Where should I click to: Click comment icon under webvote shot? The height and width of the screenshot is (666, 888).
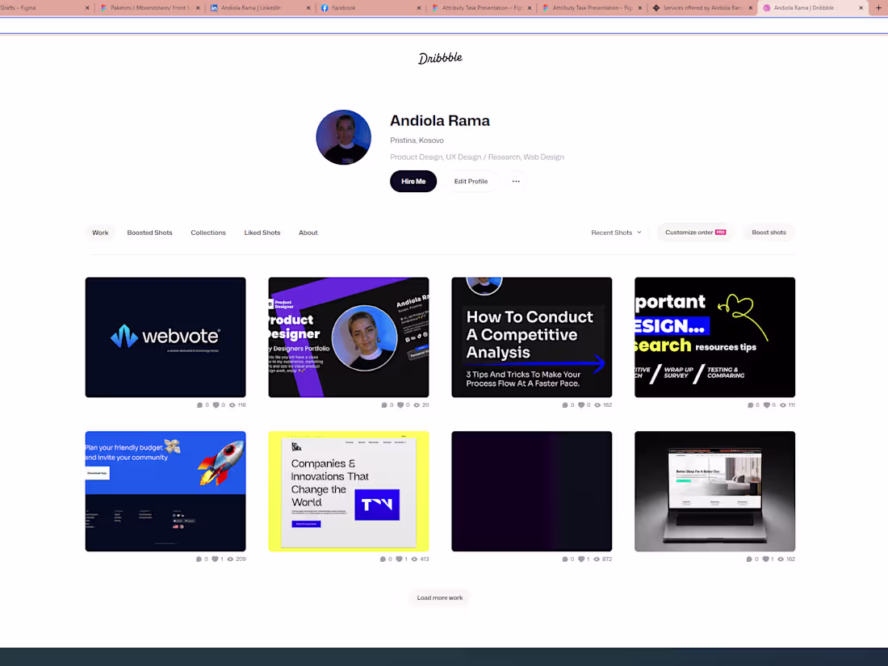click(x=199, y=405)
